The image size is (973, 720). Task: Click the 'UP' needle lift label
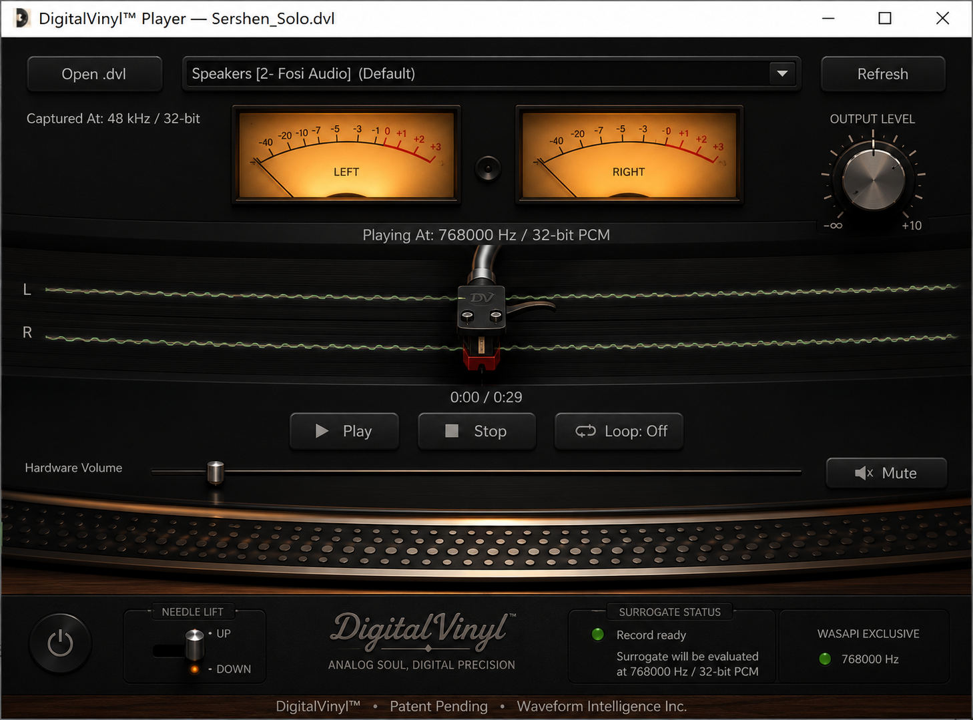pos(224,633)
